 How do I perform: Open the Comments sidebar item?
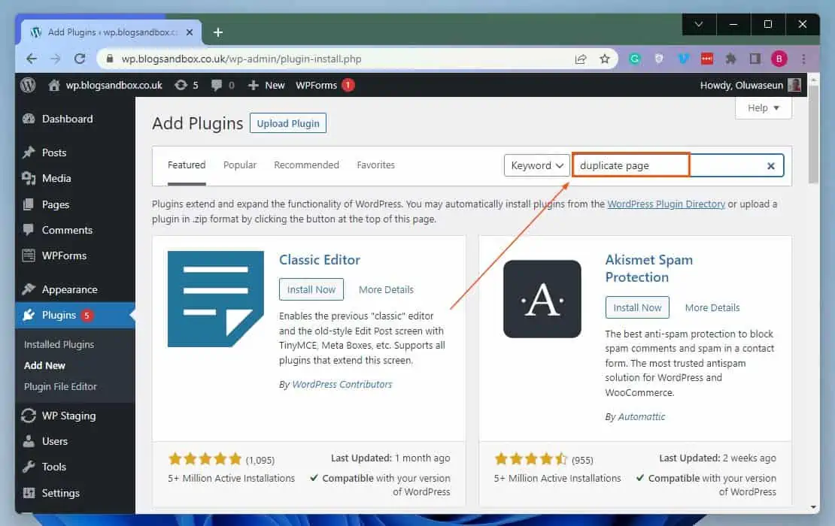tap(67, 230)
